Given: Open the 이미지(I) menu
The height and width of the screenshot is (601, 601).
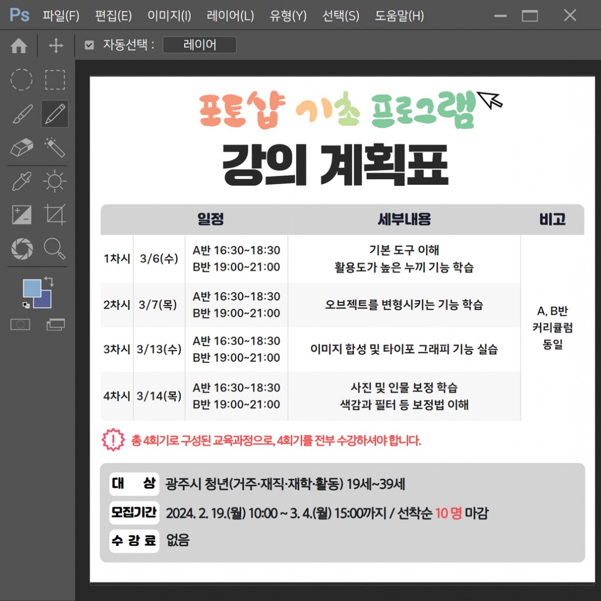Looking at the screenshot, I should (169, 16).
